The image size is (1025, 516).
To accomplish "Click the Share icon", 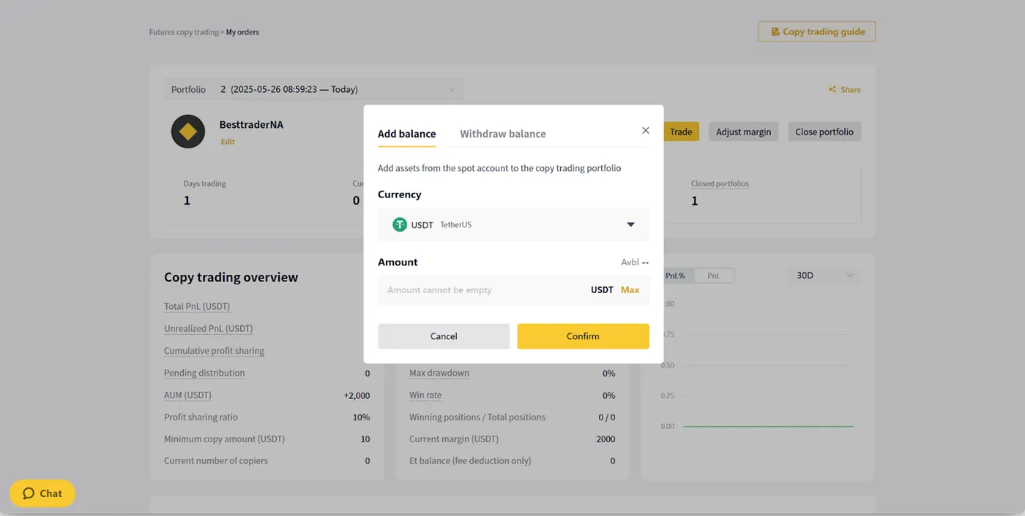I will (x=832, y=89).
